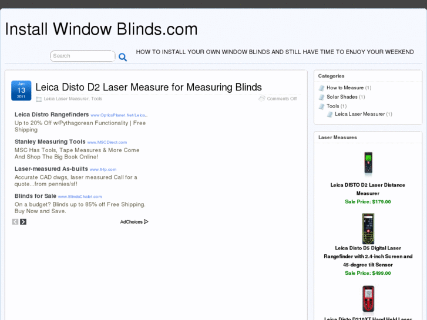The image size is (427, 320).
Task: Click the Accurate CAD dwgs ad description
Action: coord(76,181)
